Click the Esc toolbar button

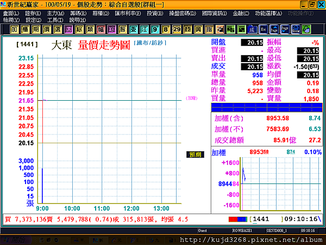point(263,29)
